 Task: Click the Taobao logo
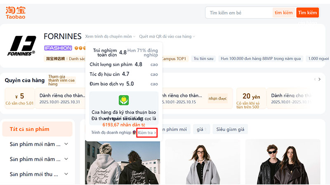pos(16,12)
